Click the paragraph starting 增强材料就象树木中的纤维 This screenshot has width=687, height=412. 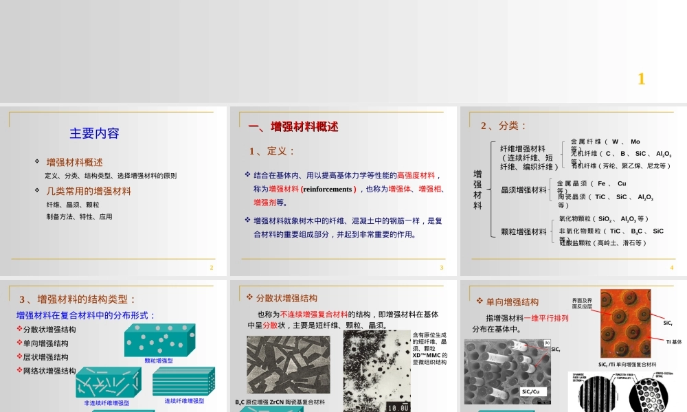click(348, 227)
